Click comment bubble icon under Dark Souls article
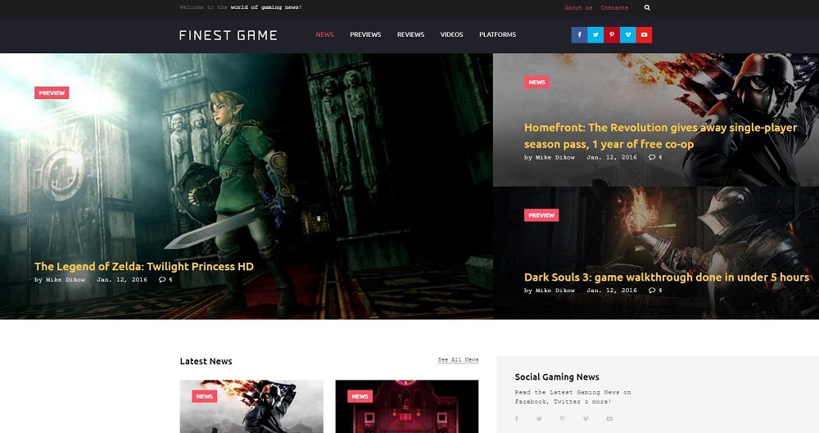Image resolution: width=819 pixels, height=433 pixels. click(652, 291)
